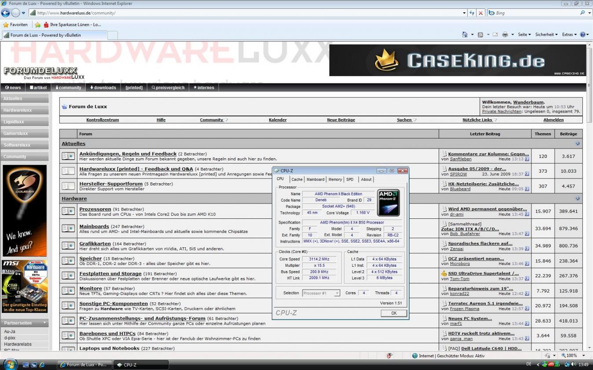Viewport: 593px width, 370px height.
Task: Switch to the Mainboard tab in CPU-Z
Action: [315, 179]
